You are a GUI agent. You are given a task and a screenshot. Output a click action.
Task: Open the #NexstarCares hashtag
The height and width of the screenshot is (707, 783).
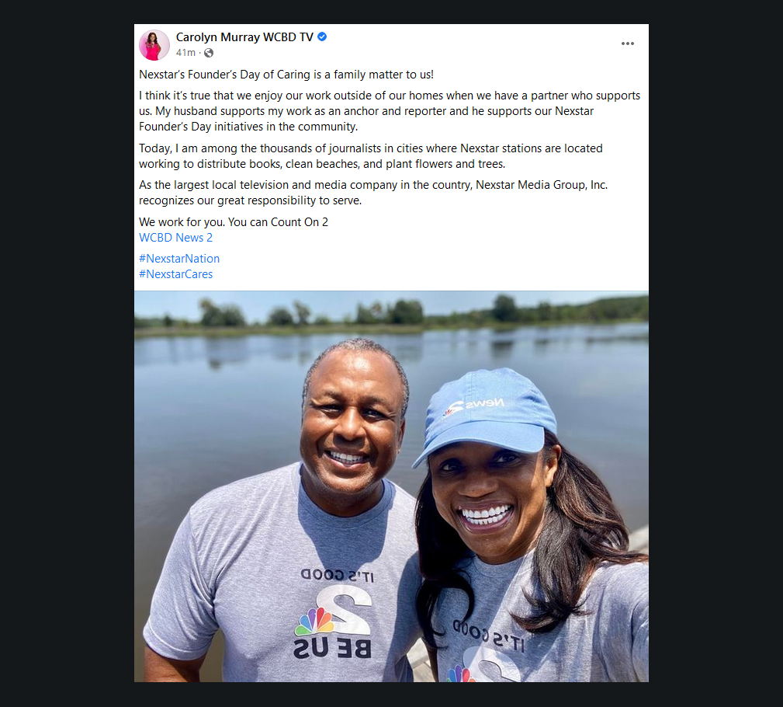click(176, 274)
